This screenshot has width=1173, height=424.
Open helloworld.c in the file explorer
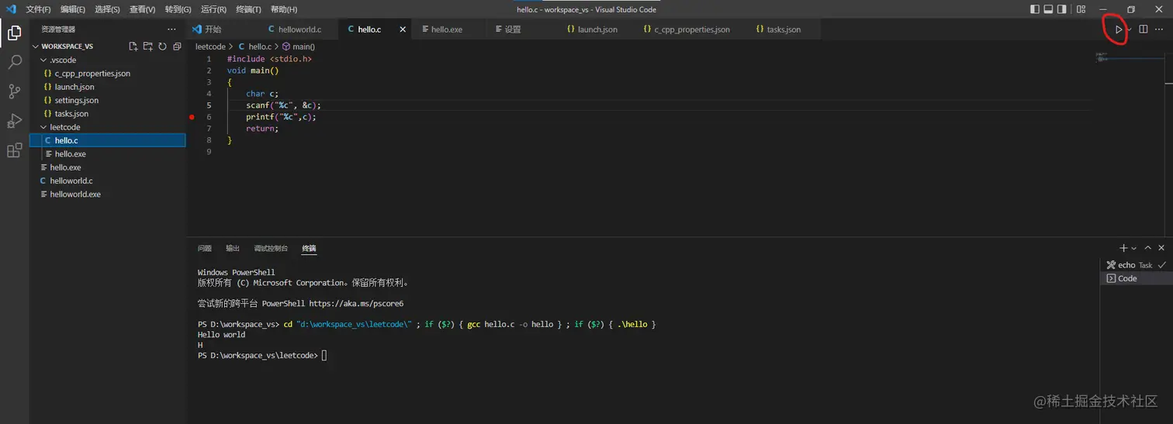coord(71,181)
